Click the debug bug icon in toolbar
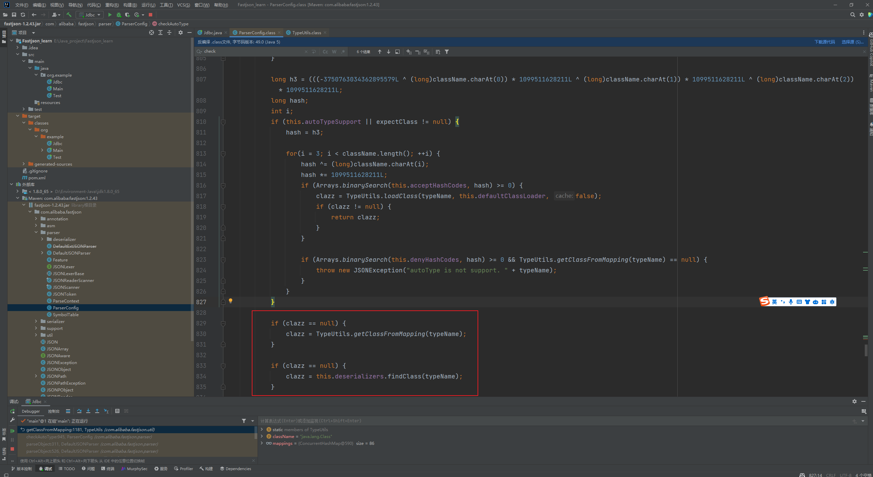This screenshot has height=477, width=873. (x=119, y=15)
